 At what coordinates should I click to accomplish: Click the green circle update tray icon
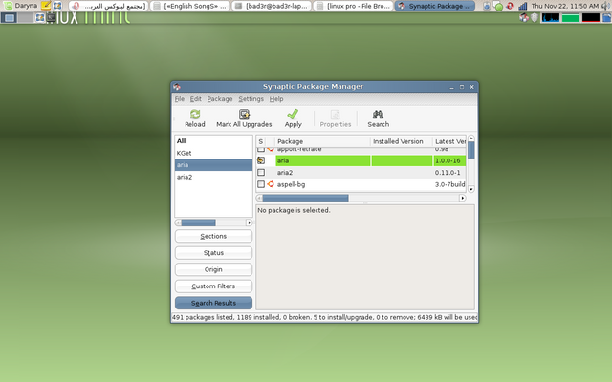pos(498,6)
